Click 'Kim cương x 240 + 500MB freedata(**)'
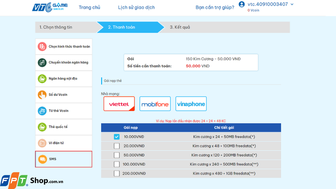Screen dimensions: 336x189 pos(224,164)
